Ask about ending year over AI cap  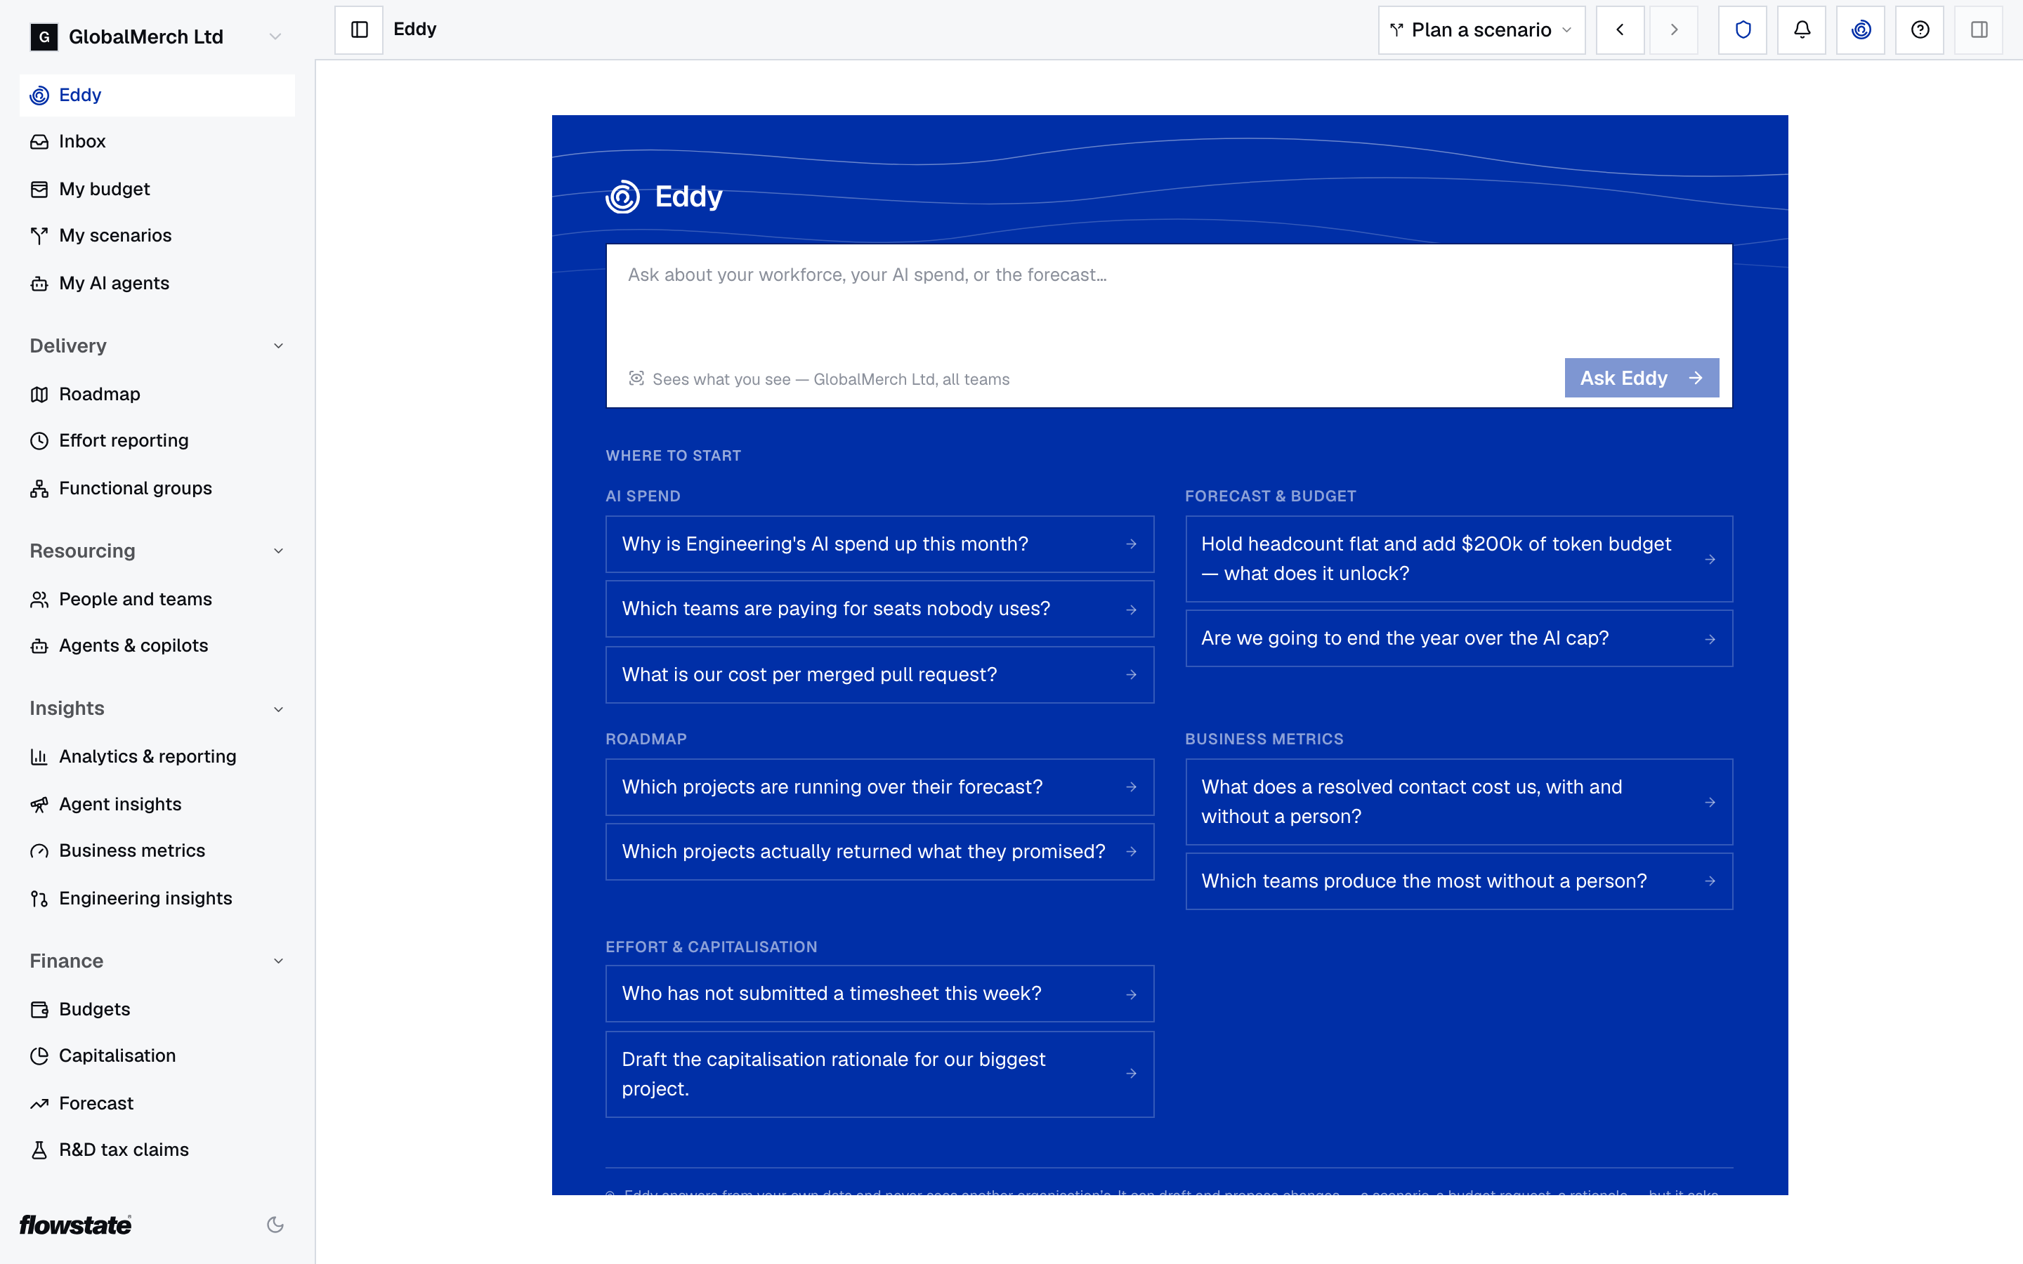tap(1459, 639)
